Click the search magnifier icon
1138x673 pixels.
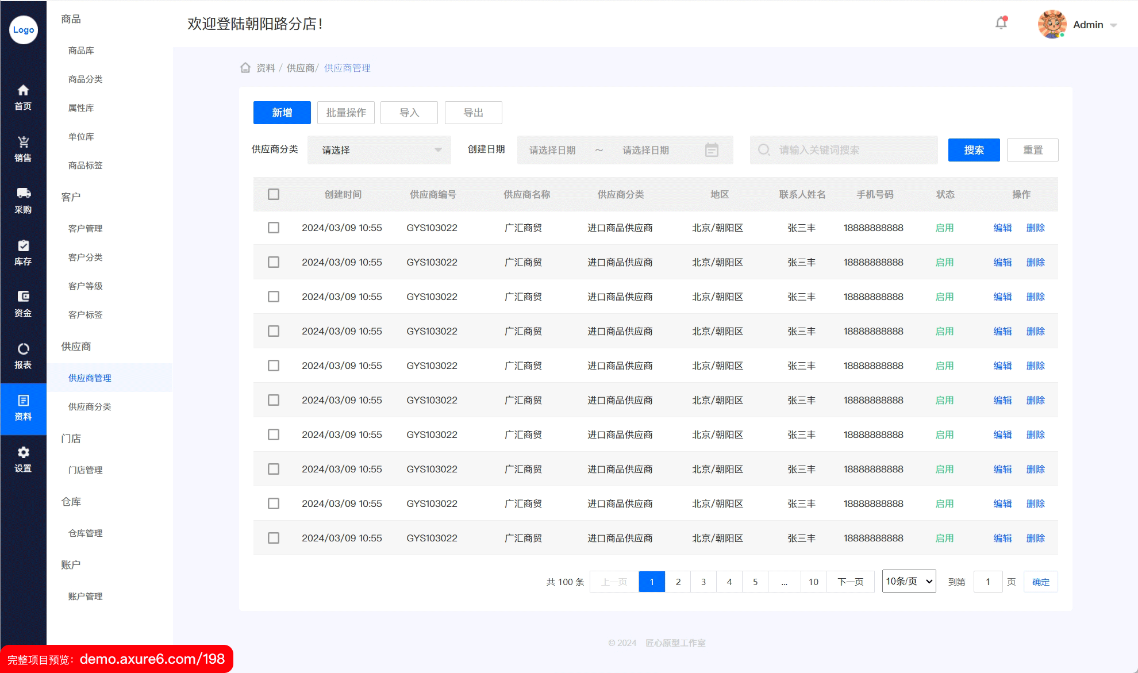click(764, 150)
